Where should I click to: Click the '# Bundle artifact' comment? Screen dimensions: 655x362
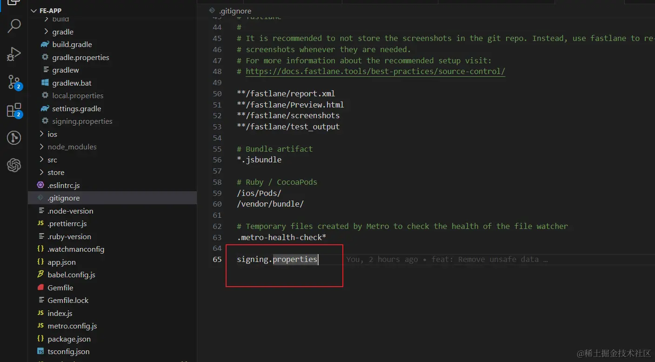[275, 149]
